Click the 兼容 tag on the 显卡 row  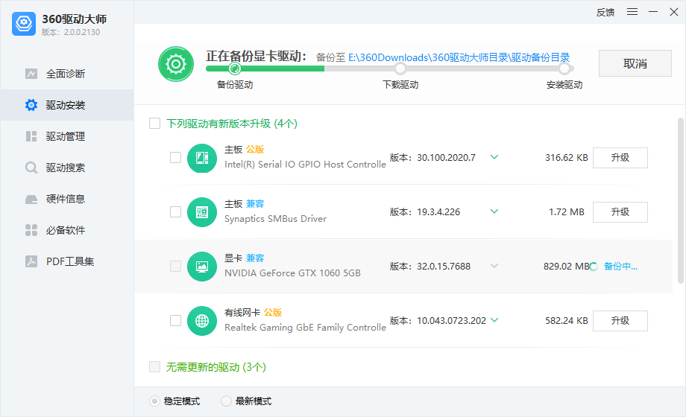click(254, 258)
